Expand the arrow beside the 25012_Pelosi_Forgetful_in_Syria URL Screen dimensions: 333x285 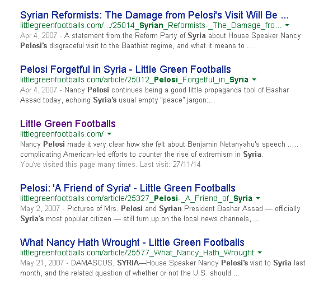coord(254,80)
